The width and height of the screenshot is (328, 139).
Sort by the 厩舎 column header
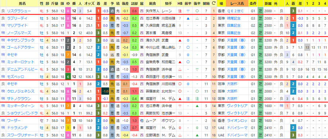[153, 4]
